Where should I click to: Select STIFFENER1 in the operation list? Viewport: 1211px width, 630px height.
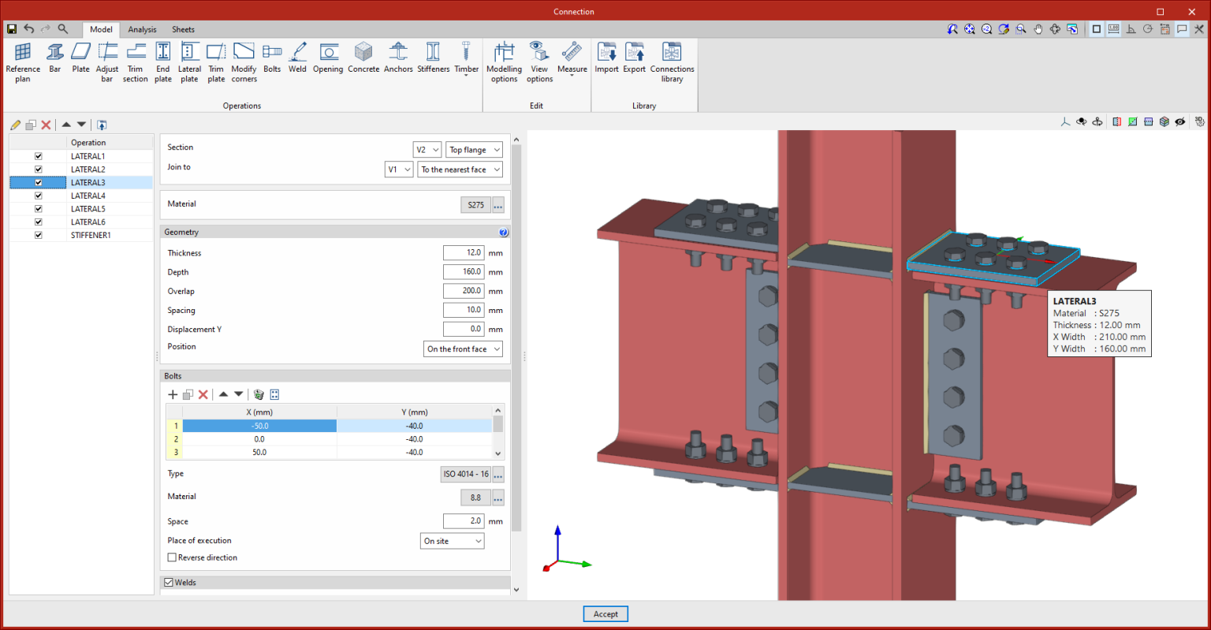pos(91,235)
